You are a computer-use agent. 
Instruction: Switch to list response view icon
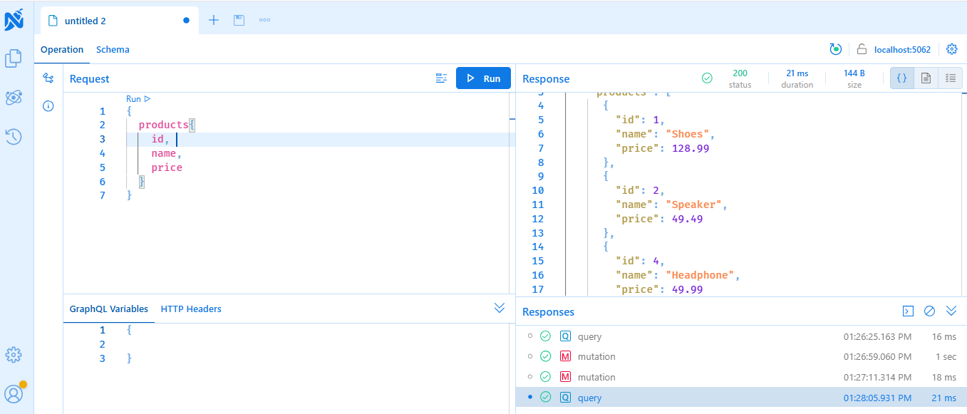[x=950, y=78]
